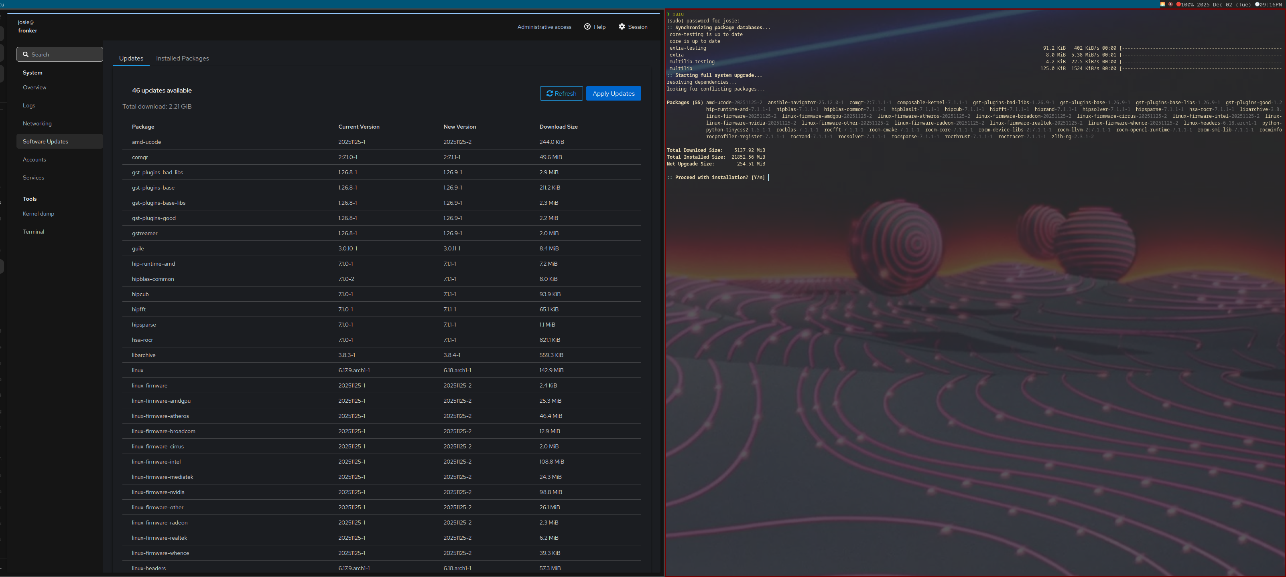This screenshot has height=577, width=1286.
Task: Open the Services sidebar entry
Action: pyautogui.click(x=33, y=178)
